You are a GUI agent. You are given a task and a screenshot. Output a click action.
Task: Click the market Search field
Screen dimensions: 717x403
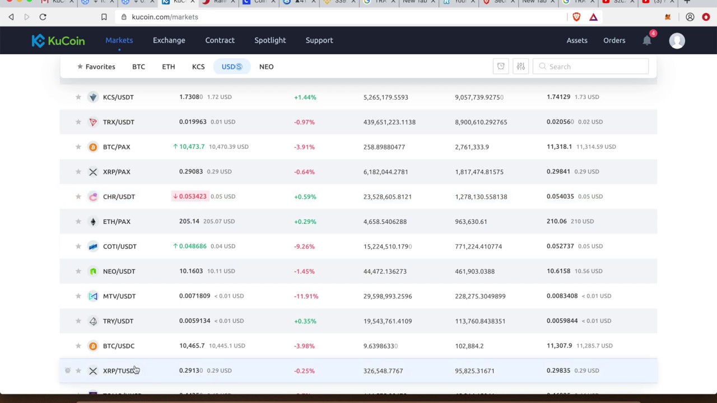[590, 67]
